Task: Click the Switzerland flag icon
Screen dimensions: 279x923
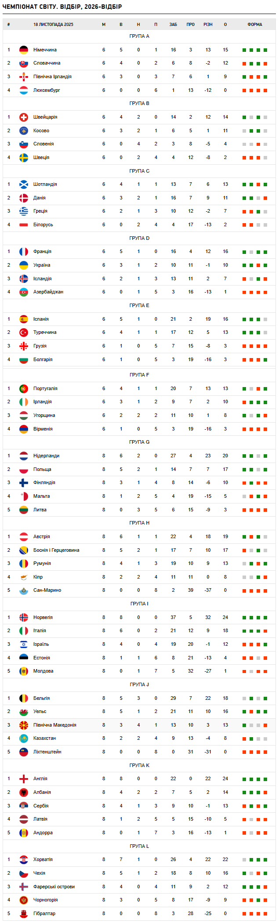Action: (x=24, y=117)
